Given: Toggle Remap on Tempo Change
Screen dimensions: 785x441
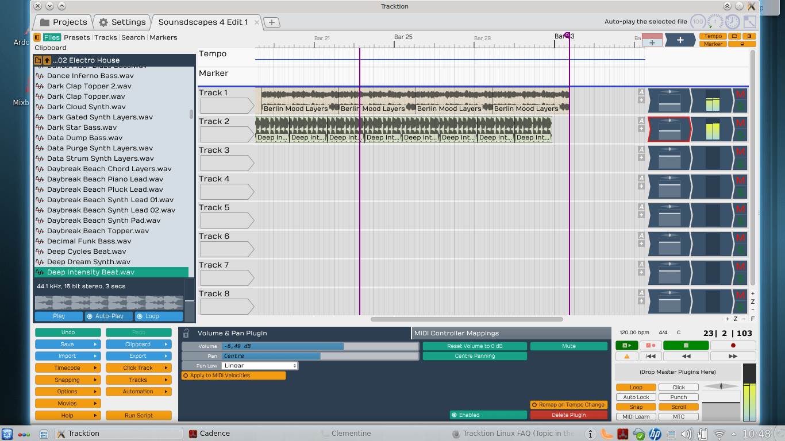Looking at the screenshot, I should (568, 405).
